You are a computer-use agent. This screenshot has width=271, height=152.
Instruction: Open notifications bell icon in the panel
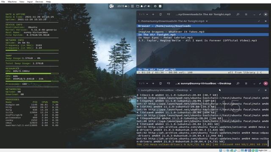pos(141,6)
